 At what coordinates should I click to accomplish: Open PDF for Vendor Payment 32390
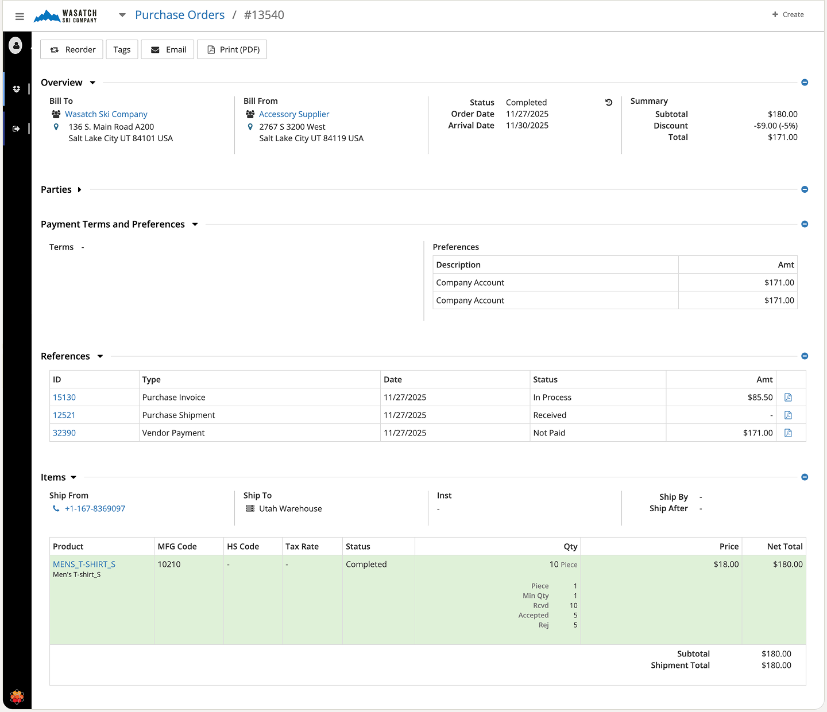[788, 433]
